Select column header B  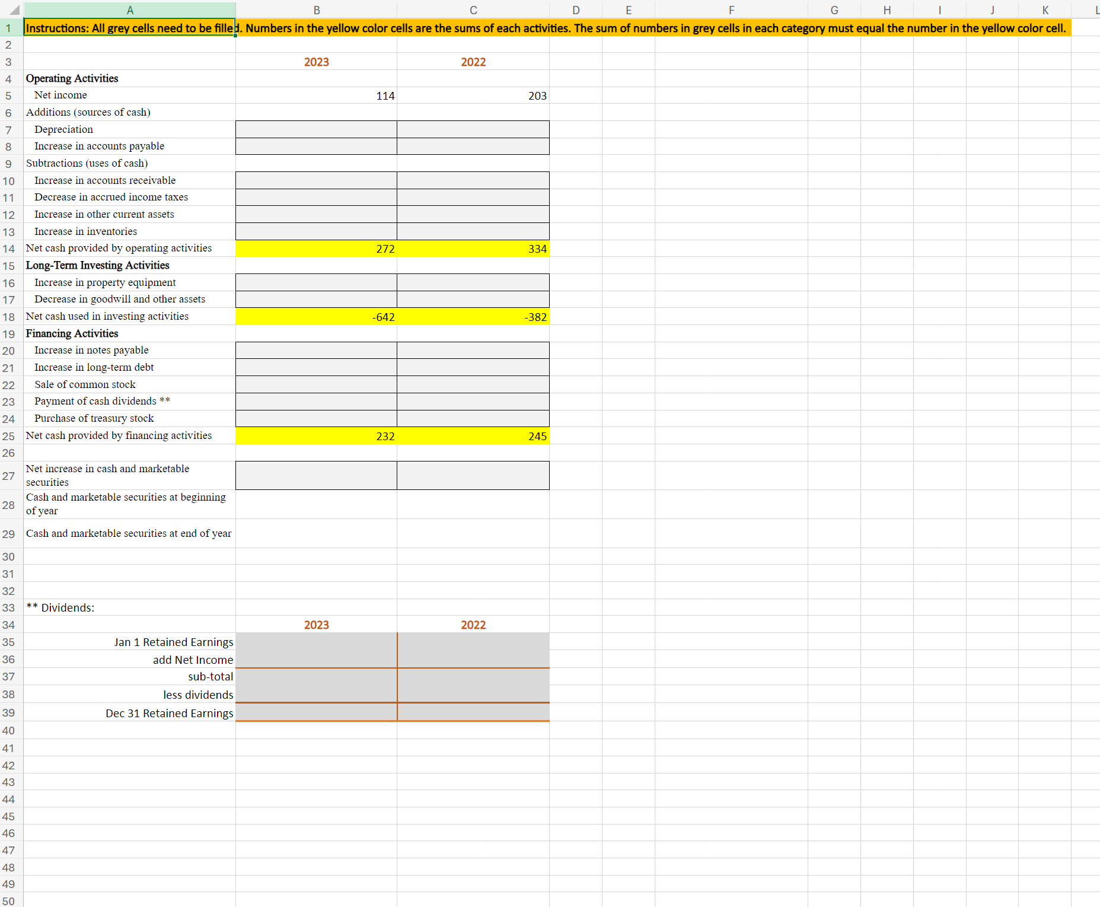point(316,9)
